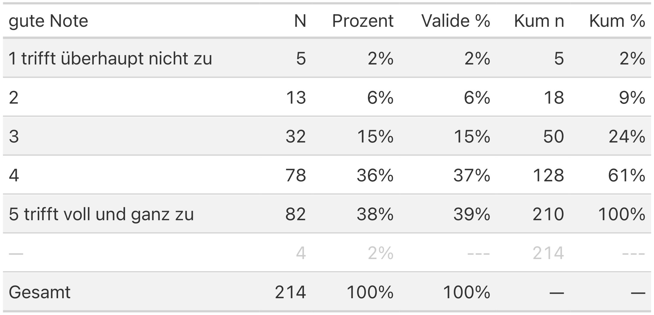The image size is (654, 315).
Task: Click the 61% cumulative percent cell
Action: point(627,175)
